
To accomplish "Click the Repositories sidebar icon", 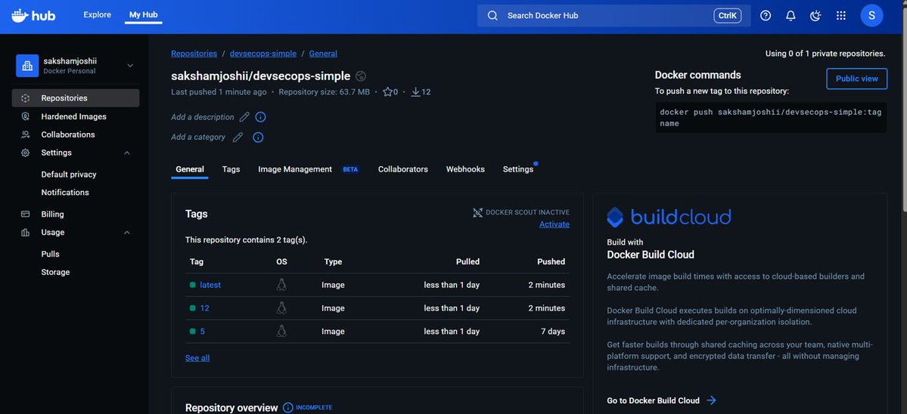I will (x=26, y=98).
